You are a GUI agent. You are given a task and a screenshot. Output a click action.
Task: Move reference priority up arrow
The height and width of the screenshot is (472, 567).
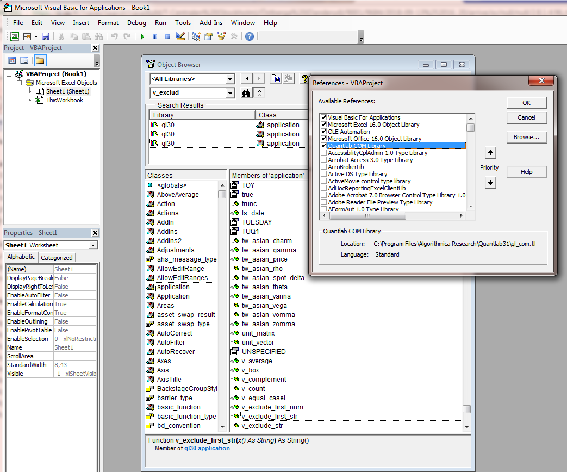click(490, 153)
